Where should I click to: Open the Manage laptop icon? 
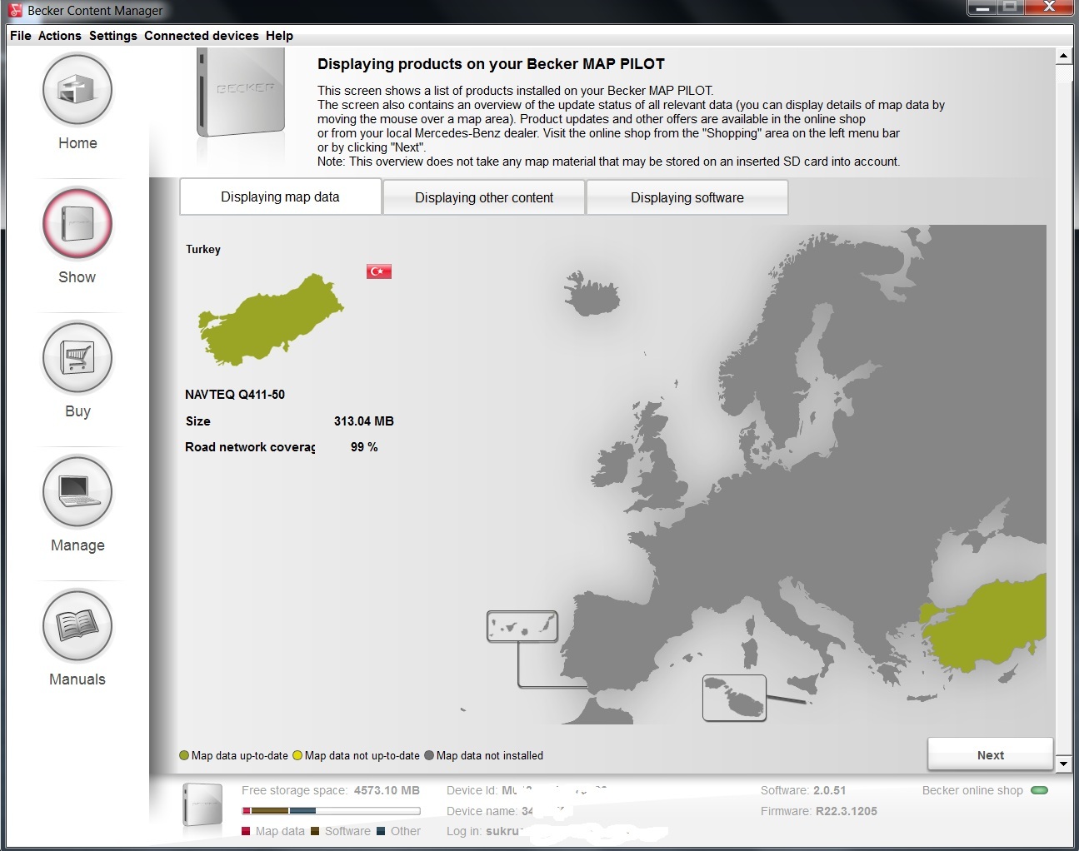pos(77,491)
